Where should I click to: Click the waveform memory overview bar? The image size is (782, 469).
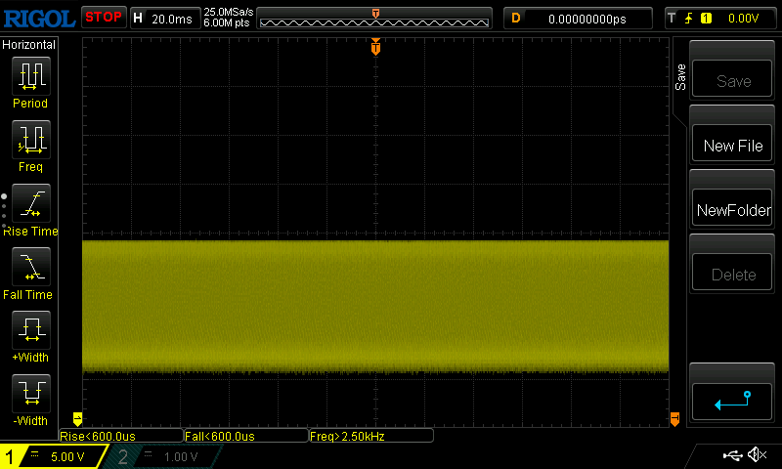click(x=374, y=19)
